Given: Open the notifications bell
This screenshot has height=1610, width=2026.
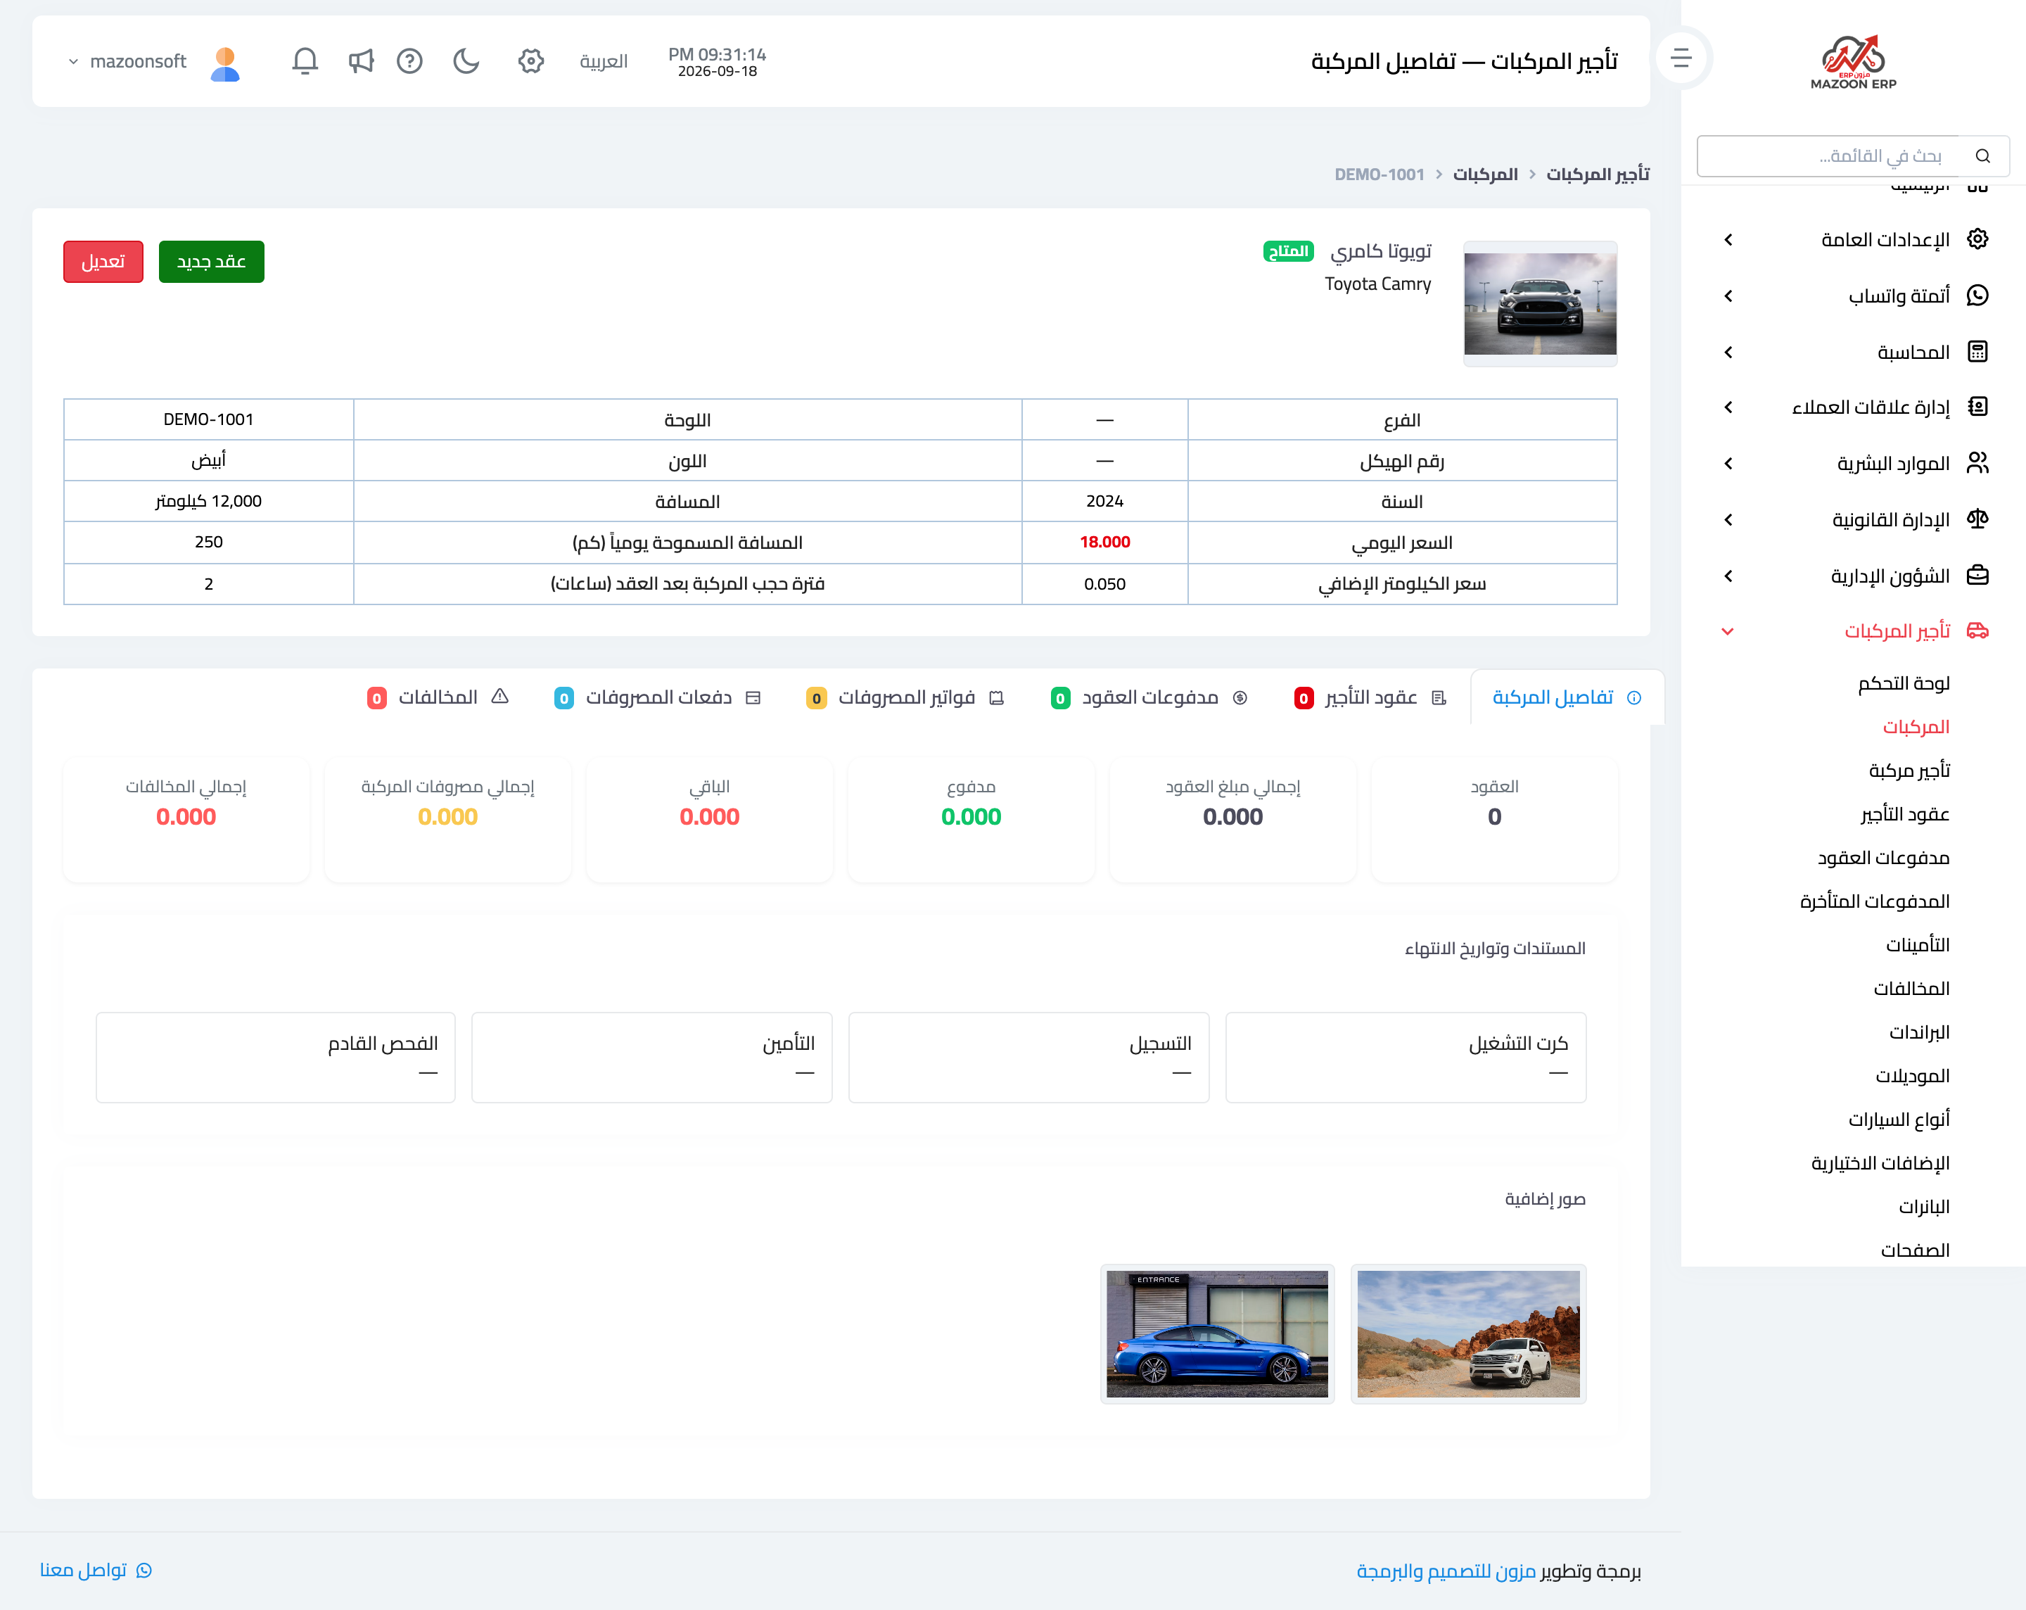Looking at the screenshot, I should [x=305, y=61].
